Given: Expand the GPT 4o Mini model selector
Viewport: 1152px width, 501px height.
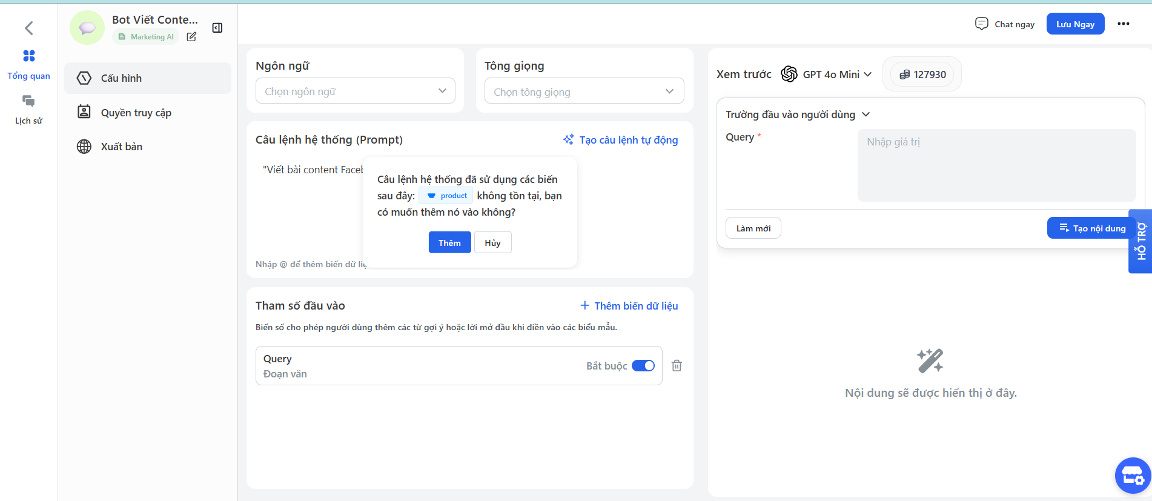Looking at the screenshot, I should 827,75.
